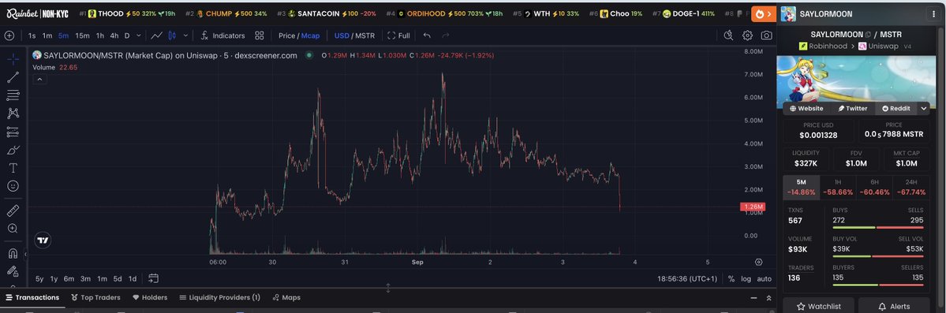The image size is (946, 313).
Task: Activate the zoom in tool
Action: click(13, 229)
